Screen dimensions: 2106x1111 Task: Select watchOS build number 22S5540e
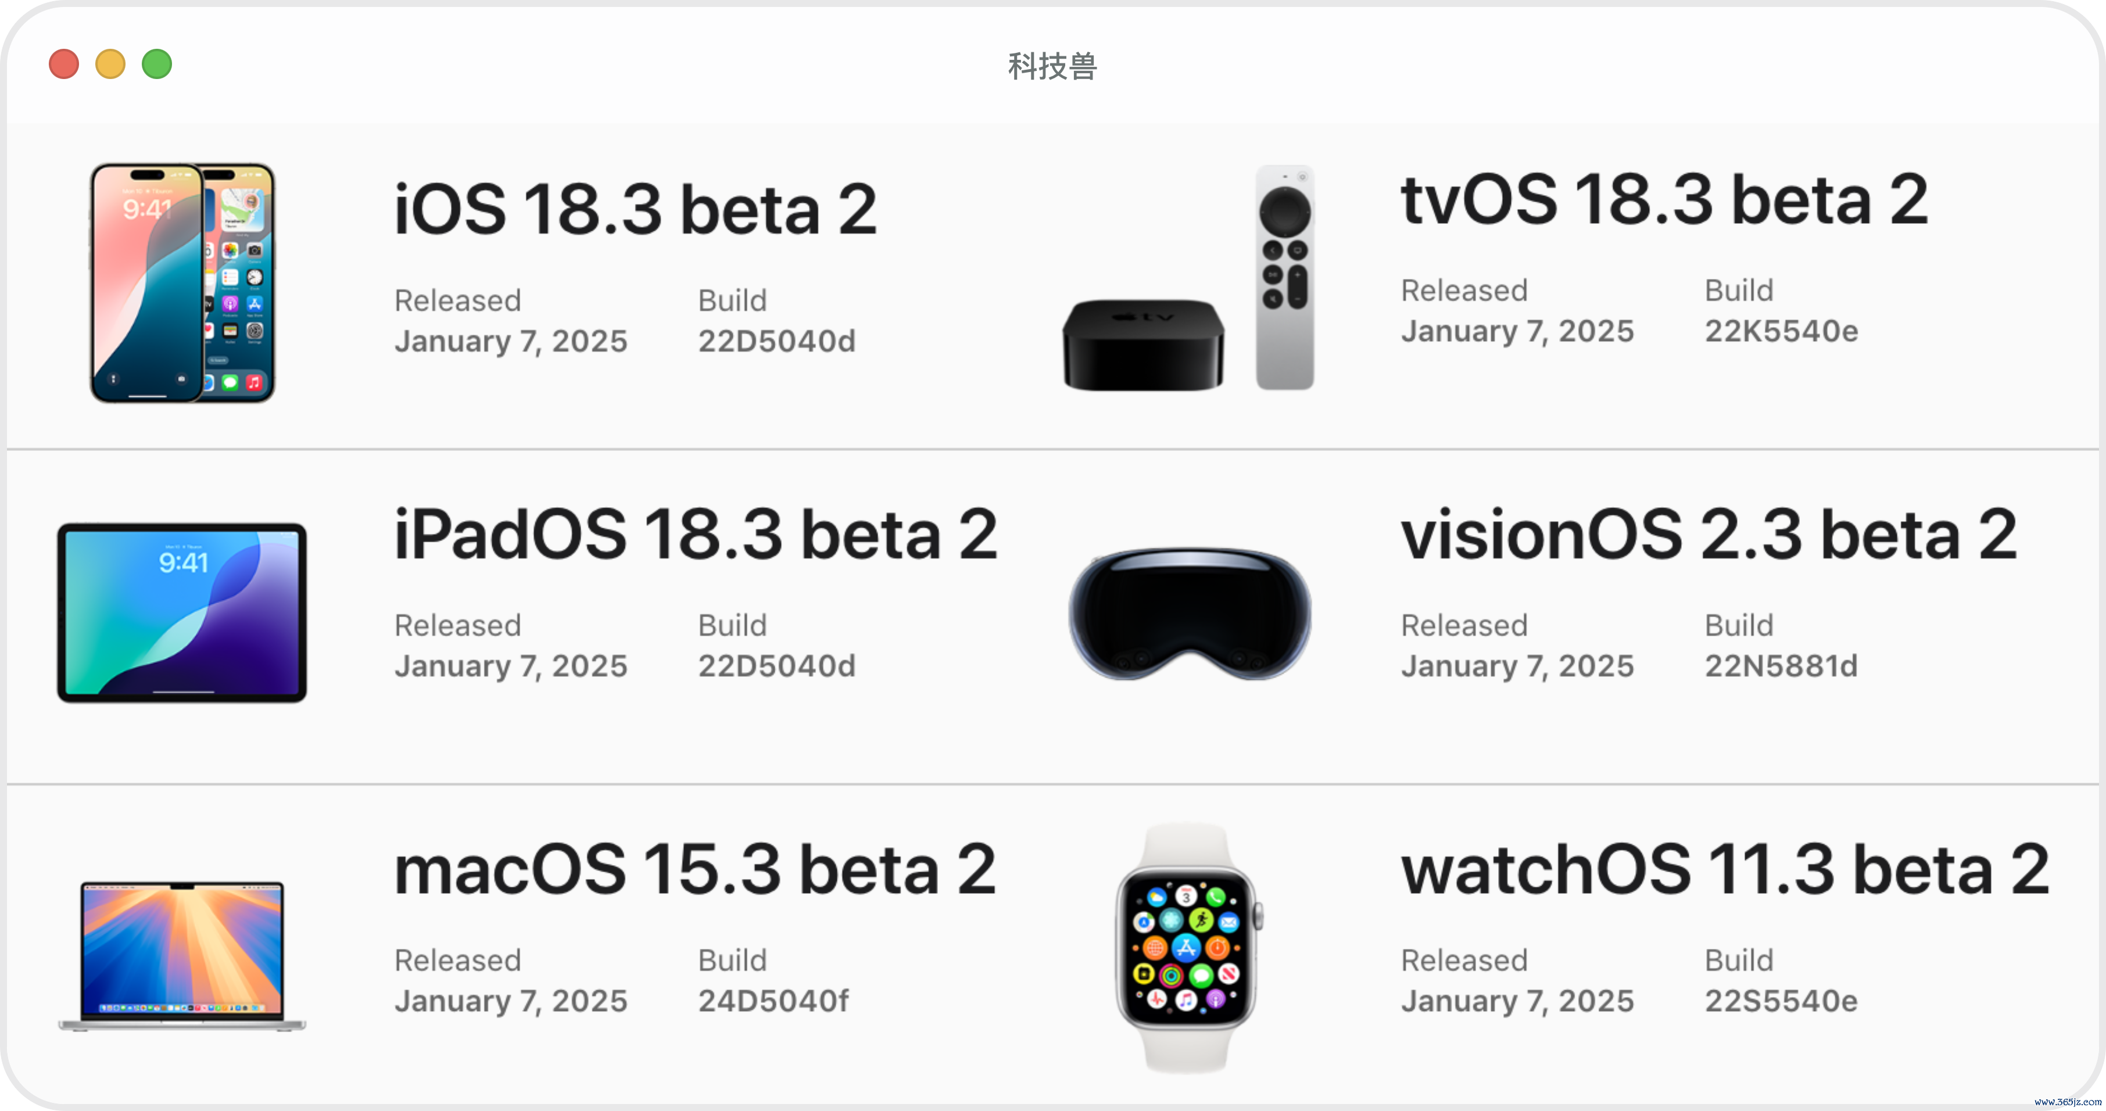[x=1781, y=1001]
